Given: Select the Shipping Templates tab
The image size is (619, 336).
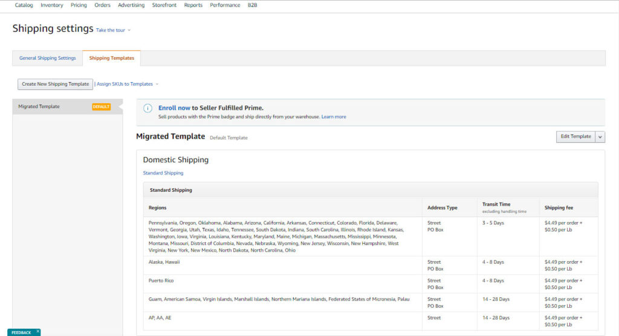Looking at the screenshot, I should [112, 59].
